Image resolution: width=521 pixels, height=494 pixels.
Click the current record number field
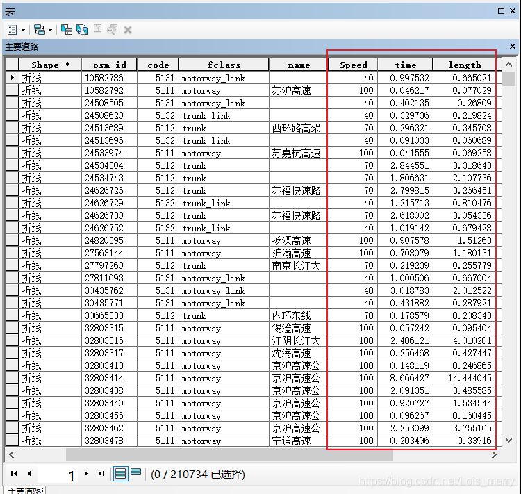click(58, 475)
